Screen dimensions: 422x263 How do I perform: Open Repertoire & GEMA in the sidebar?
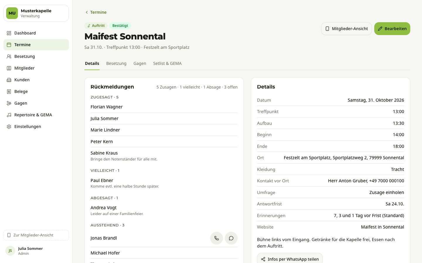click(36, 115)
